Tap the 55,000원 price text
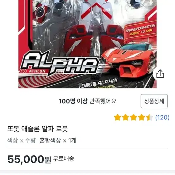The width and height of the screenshot is (175, 175). coord(29,159)
